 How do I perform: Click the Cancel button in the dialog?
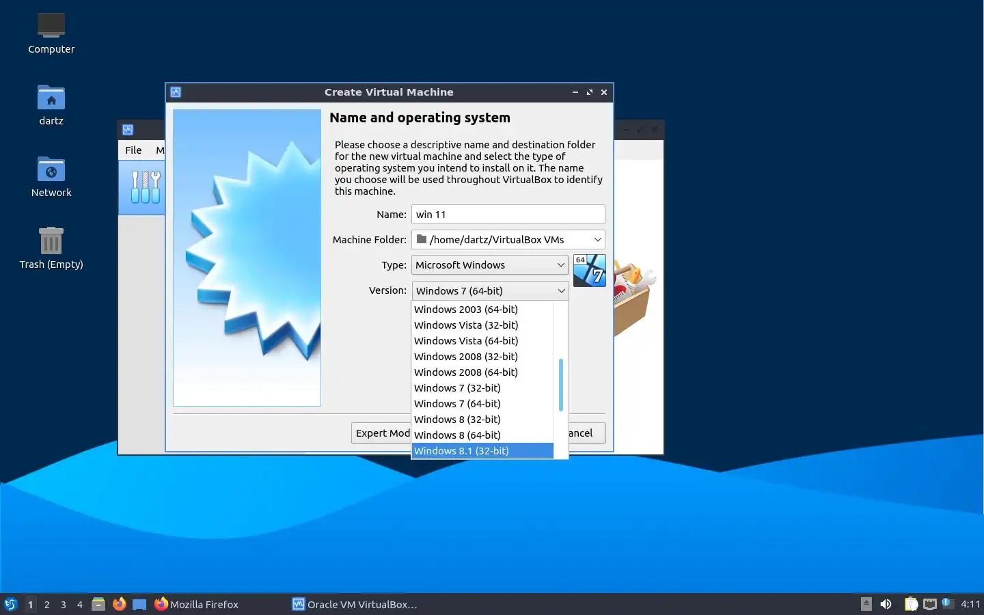(586, 433)
